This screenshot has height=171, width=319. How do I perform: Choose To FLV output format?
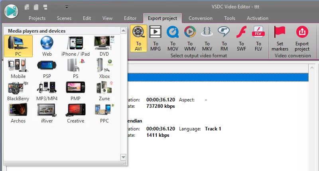coord(258,38)
